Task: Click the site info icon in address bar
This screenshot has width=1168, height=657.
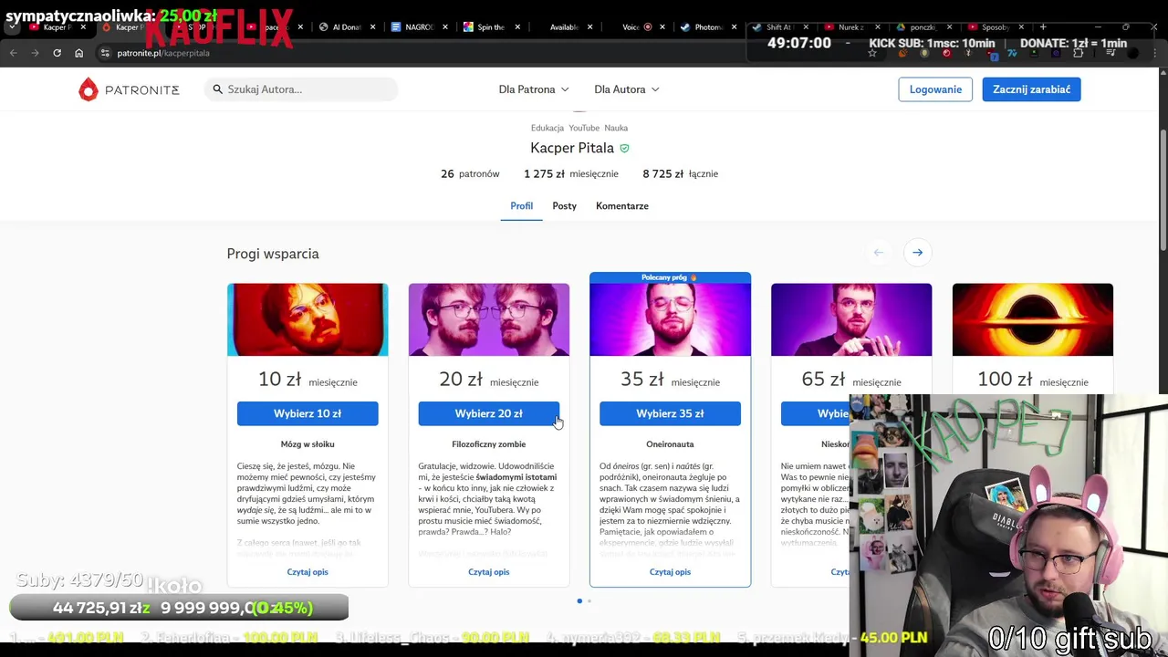Action: (x=105, y=53)
